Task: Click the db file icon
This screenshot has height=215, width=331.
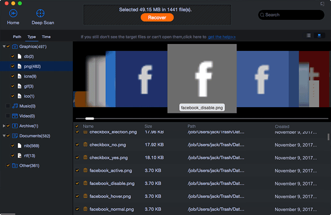Action: coord(19,56)
